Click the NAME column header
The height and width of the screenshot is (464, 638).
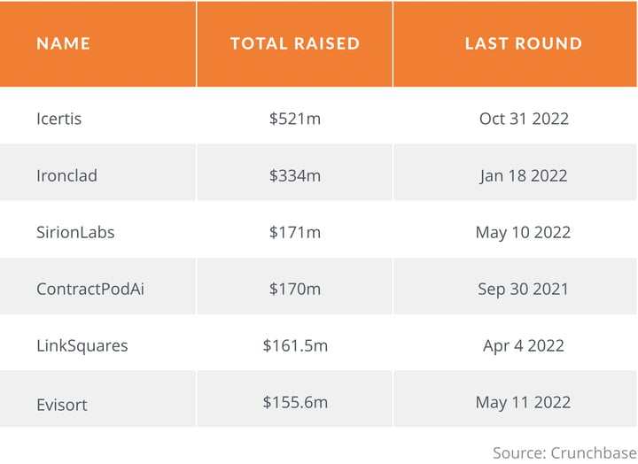[x=63, y=43]
